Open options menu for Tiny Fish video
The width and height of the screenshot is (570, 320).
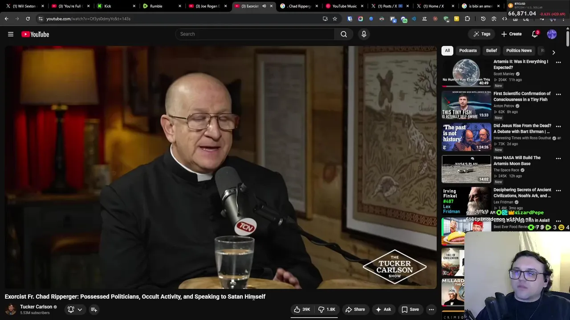tap(558, 95)
